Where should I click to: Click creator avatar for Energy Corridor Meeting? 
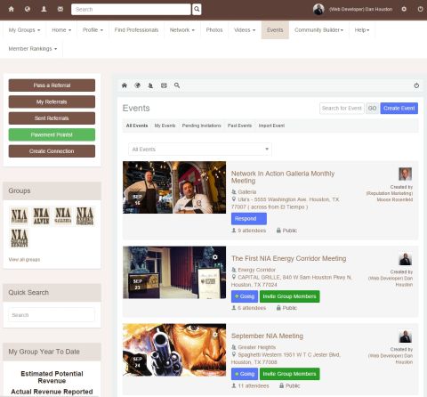click(x=406, y=259)
